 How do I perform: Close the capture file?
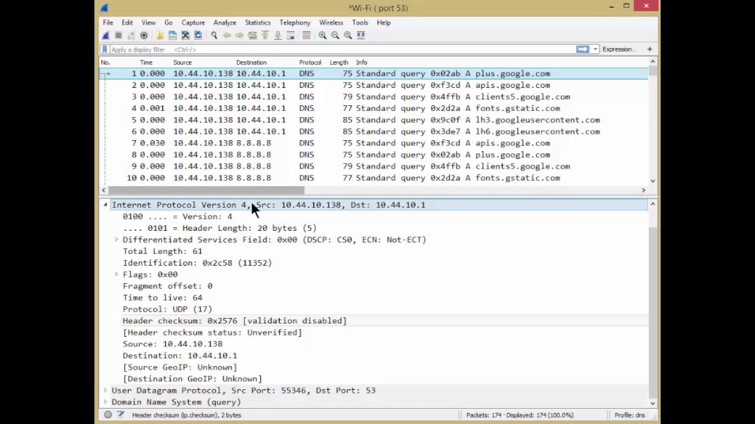tap(185, 35)
